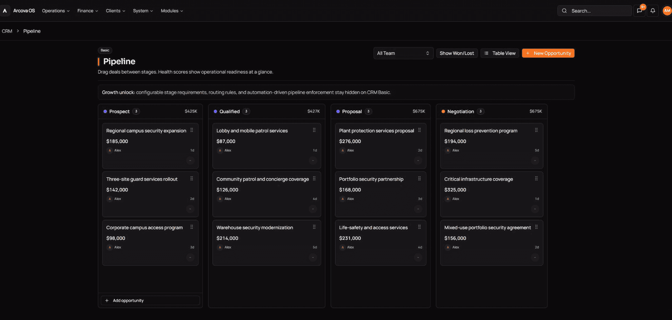The width and height of the screenshot is (672, 320).
Task: Expand the Modules menu
Action: point(172,11)
